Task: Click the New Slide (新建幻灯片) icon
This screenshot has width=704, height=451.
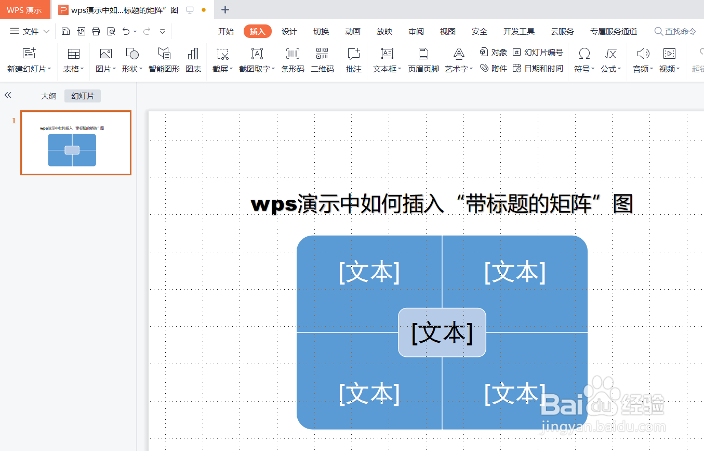Action: click(x=30, y=53)
